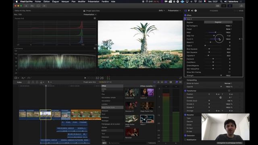Toggle the headphones audio skimming icon
Image resolution: width=258 pixels, height=145 pixels.
(162, 82)
